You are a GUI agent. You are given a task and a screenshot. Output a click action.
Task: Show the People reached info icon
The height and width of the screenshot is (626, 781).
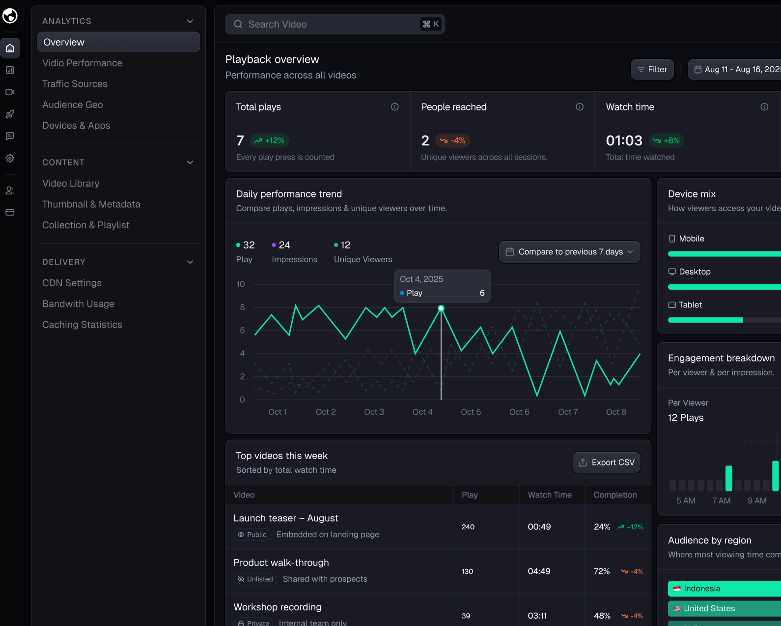click(x=580, y=107)
